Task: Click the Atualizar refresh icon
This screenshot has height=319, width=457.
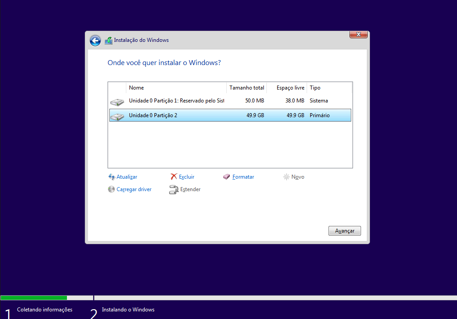Action: 112,177
